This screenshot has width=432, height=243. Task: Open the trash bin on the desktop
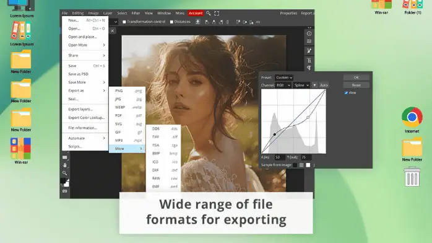point(412,177)
